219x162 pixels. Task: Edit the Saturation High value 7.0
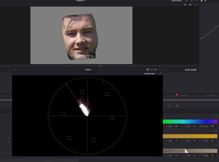pyautogui.click(x=176, y=141)
